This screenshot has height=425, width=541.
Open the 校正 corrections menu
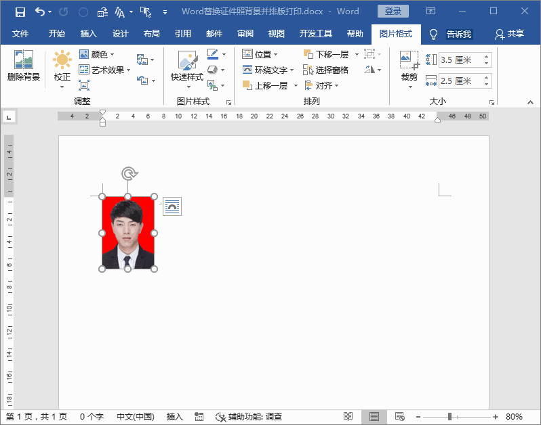pyautogui.click(x=62, y=70)
